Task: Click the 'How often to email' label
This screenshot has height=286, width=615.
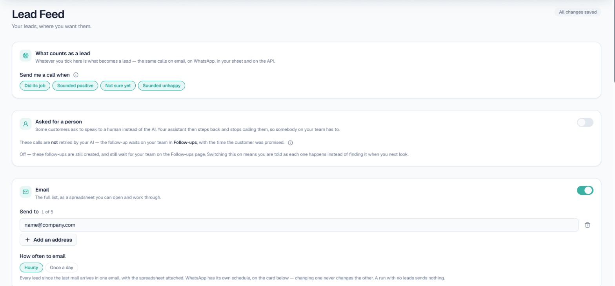Action: [x=42, y=256]
